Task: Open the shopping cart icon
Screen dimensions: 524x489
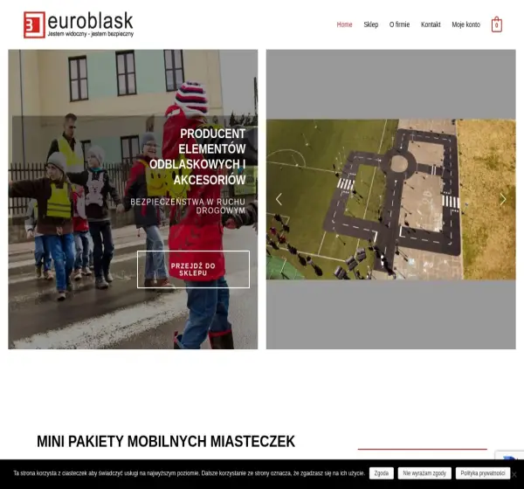Action: [x=497, y=24]
